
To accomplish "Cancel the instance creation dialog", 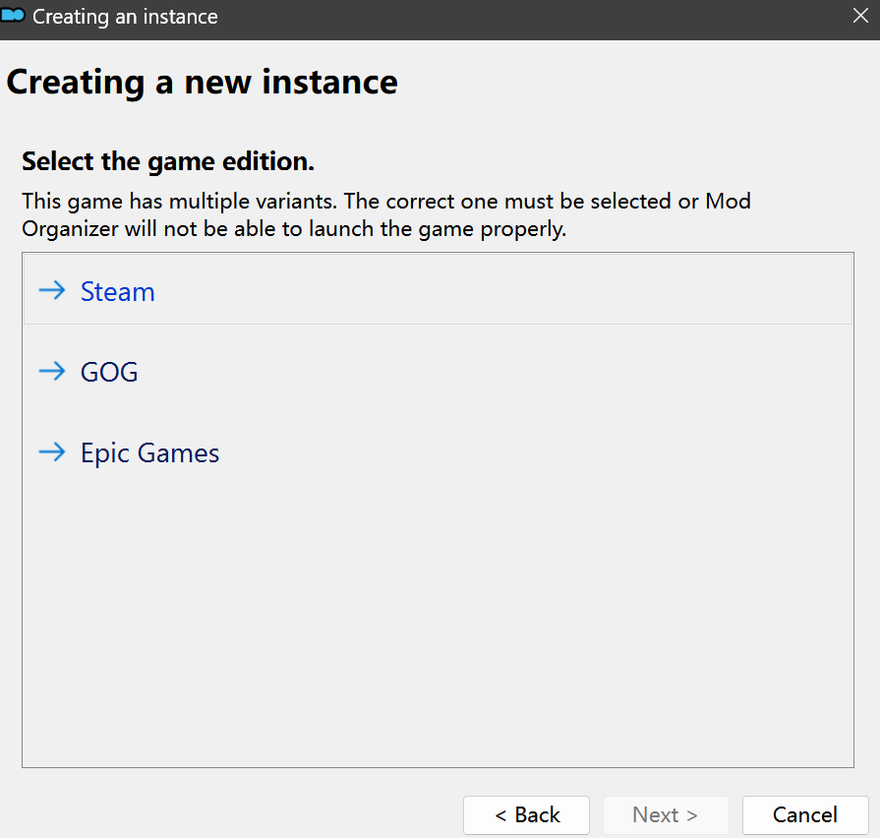I will [x=805, y=815].
